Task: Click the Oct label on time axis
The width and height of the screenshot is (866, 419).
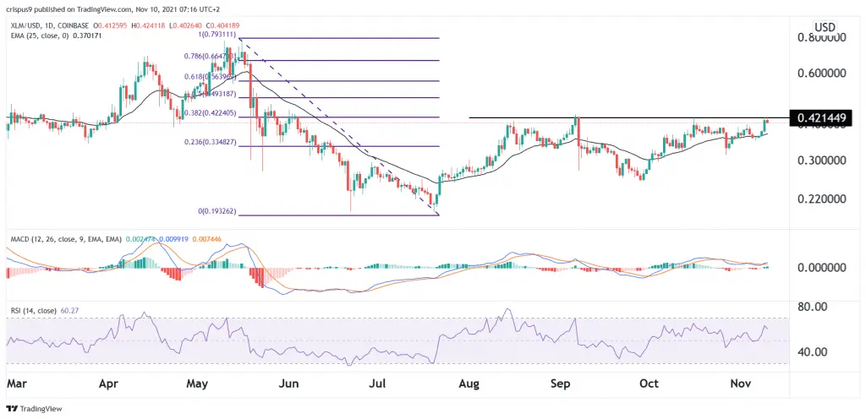Action: (649, 384)
